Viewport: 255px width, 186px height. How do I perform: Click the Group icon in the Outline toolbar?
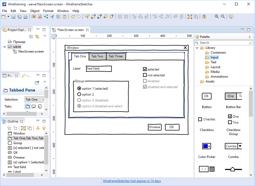point(23,128)
